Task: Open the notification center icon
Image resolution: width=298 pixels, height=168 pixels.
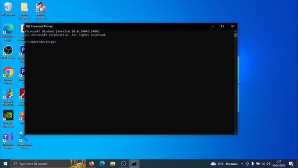Action: tap(291, 164)
